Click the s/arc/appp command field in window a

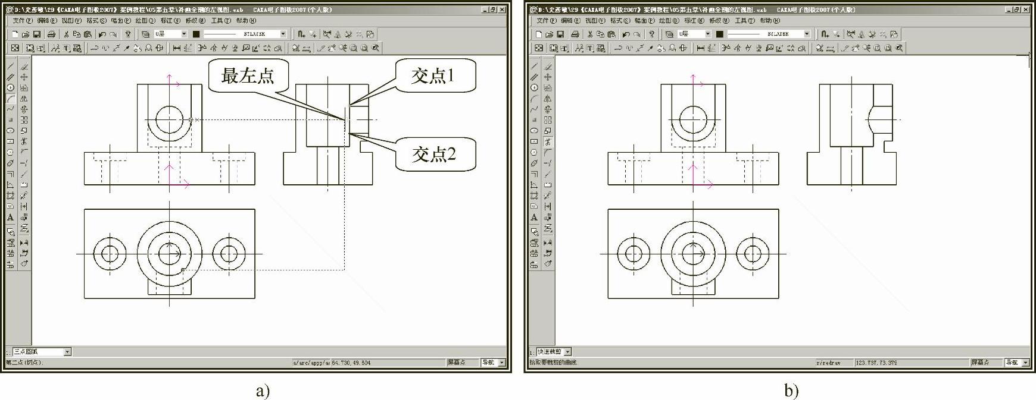311,363
